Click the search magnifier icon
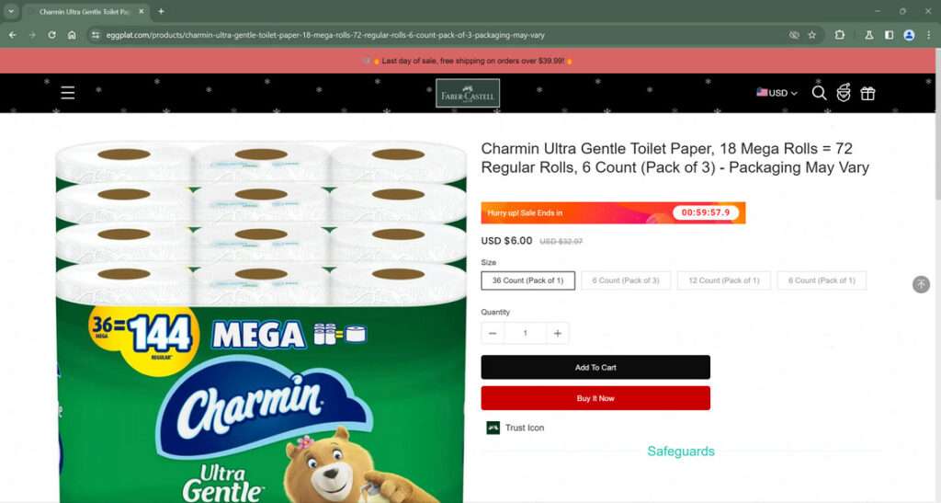The height and width of the screenshot is (503, 941). click(819, 93)
